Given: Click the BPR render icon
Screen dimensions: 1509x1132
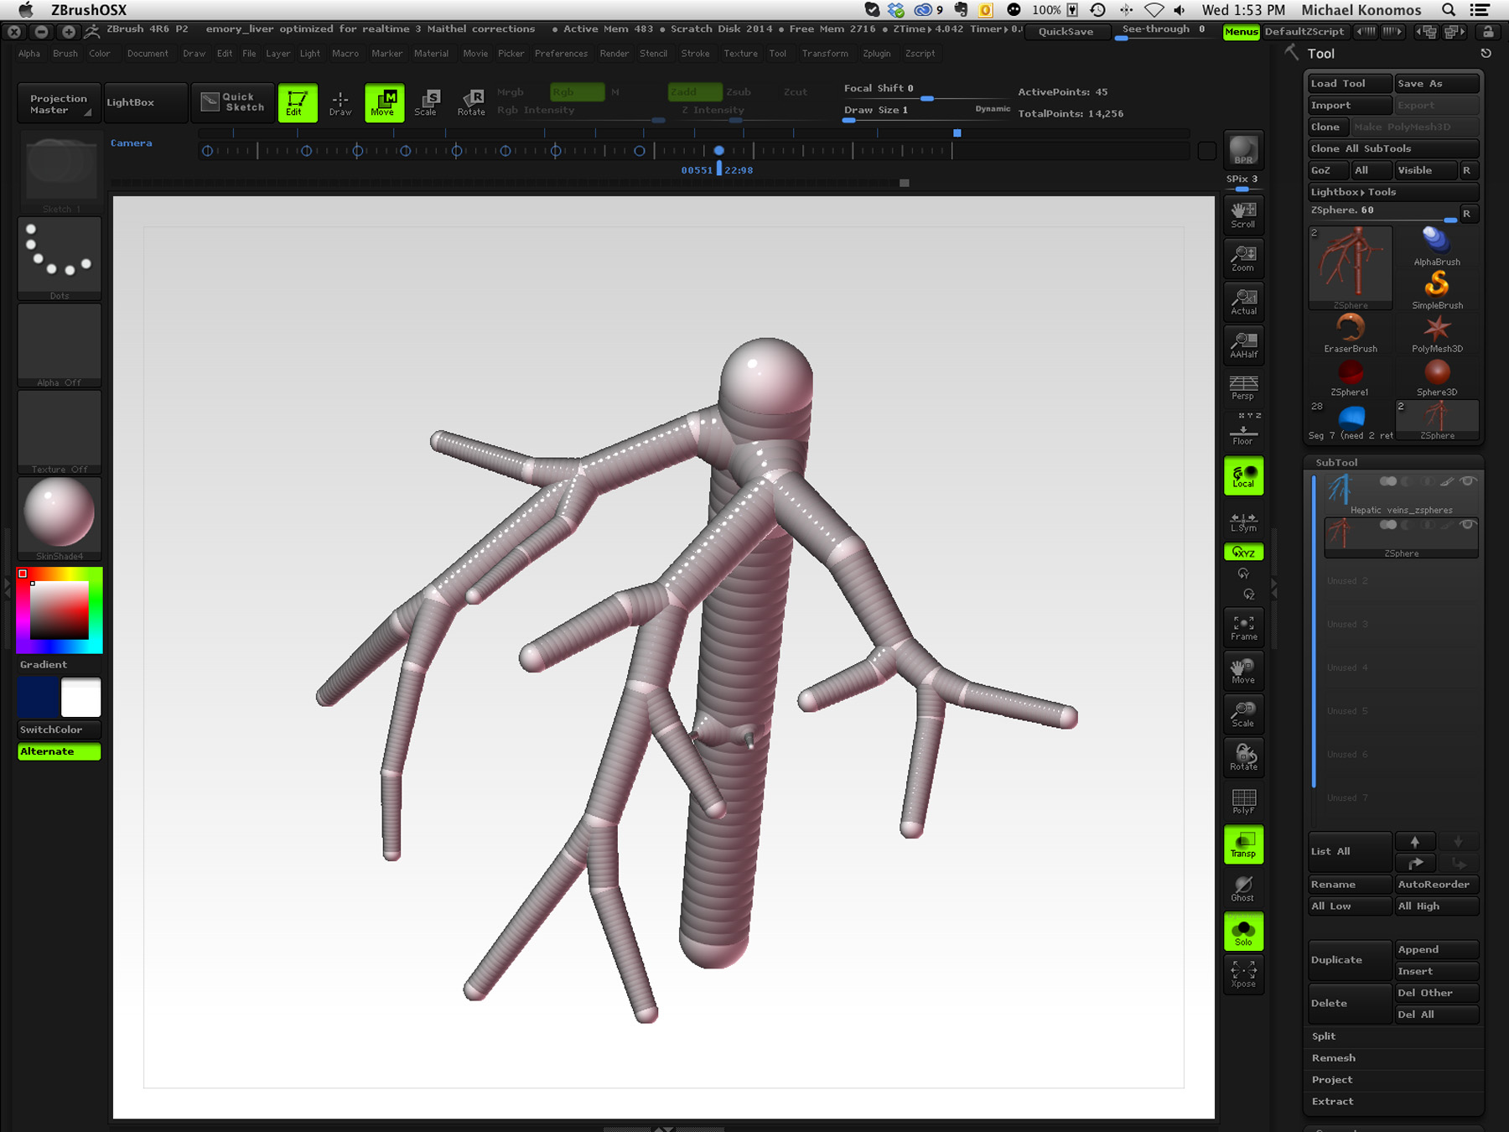Looking at the screenshot, I should coord(1243,151).
